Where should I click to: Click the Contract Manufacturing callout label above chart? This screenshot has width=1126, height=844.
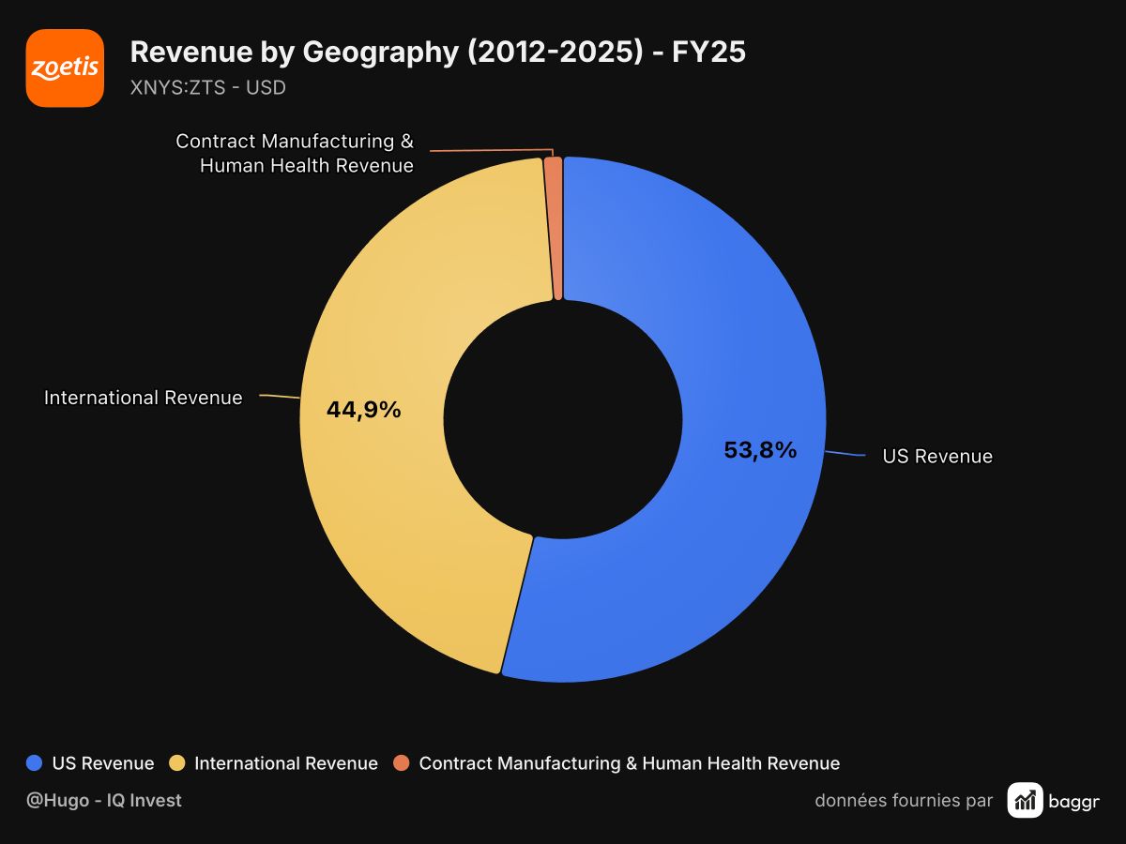(295, 153)
